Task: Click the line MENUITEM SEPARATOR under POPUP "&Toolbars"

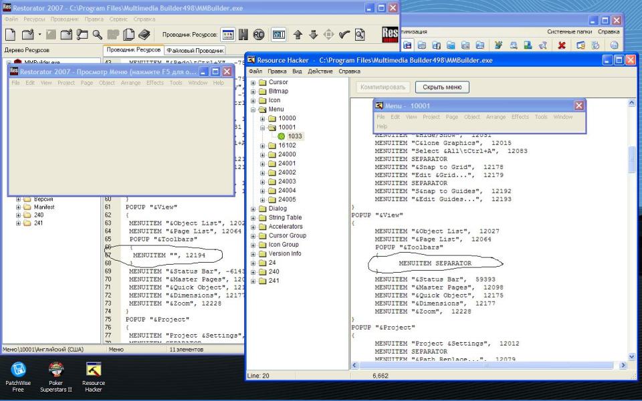Action: [435, 263]
